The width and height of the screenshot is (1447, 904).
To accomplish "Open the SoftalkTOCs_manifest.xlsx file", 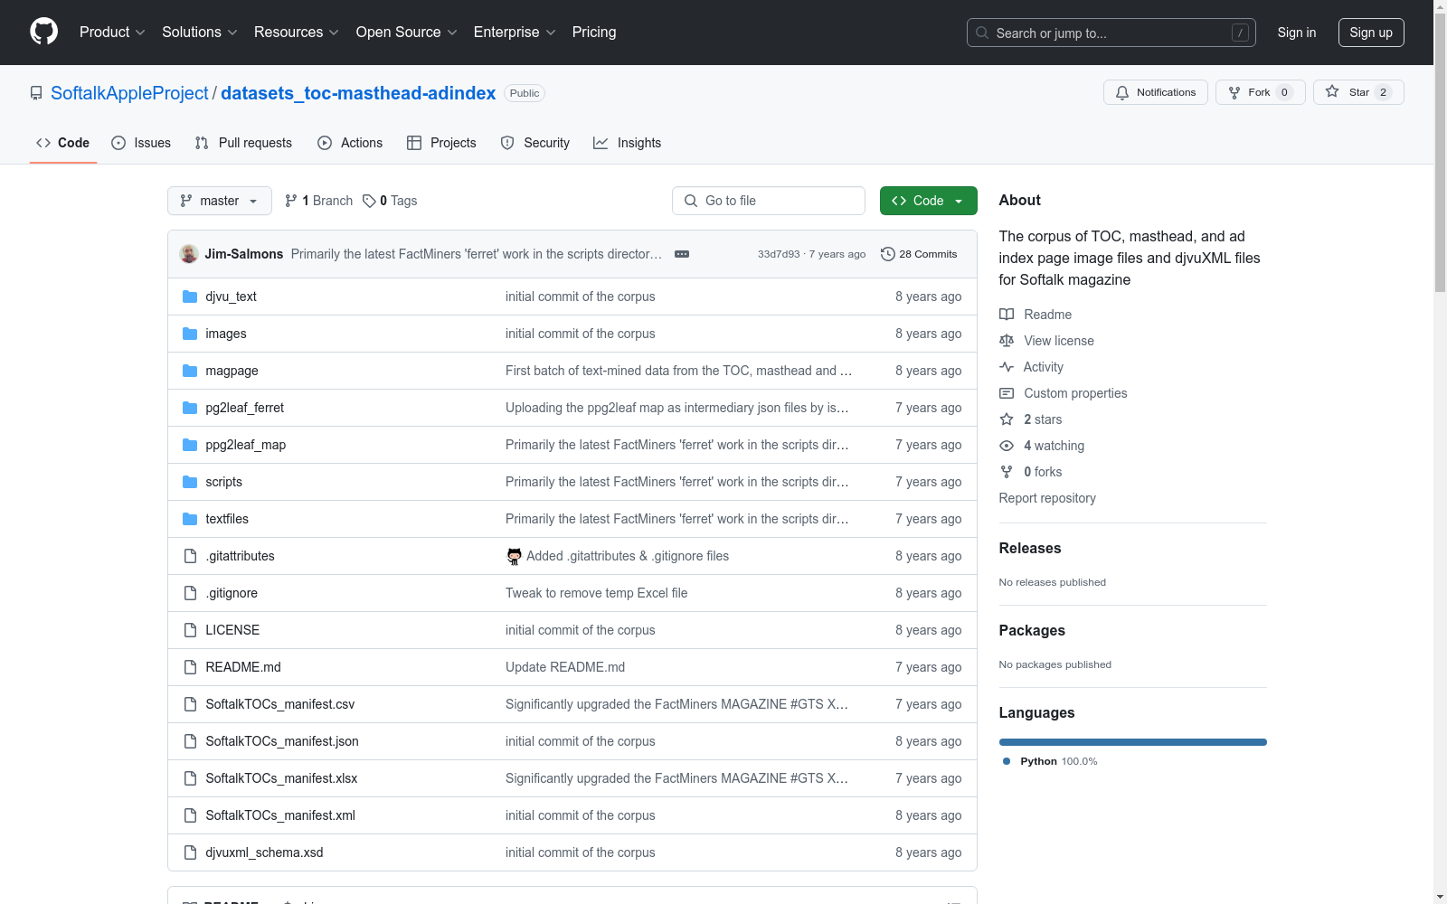I will 281,778.
